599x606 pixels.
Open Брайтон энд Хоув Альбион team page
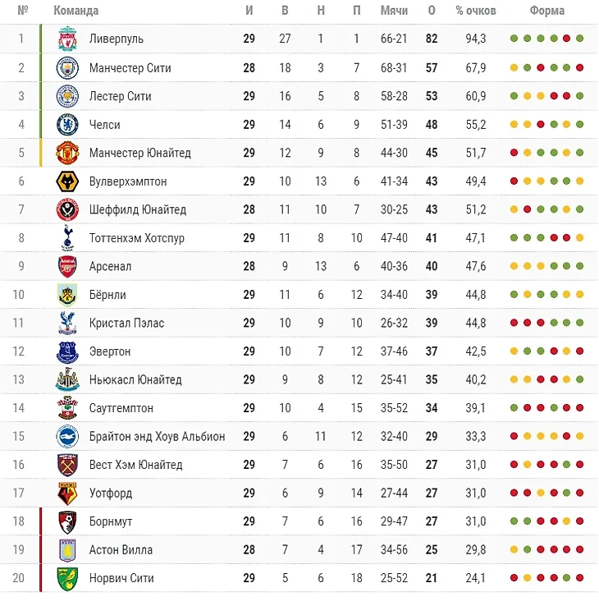157,436
